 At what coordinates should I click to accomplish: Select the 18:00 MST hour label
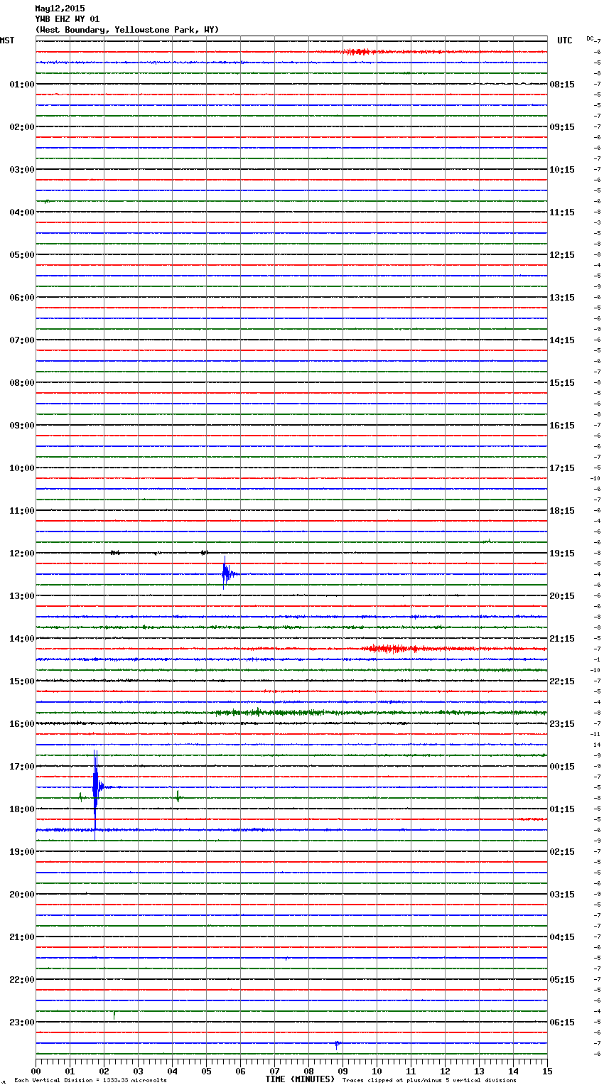click(21, 809)
